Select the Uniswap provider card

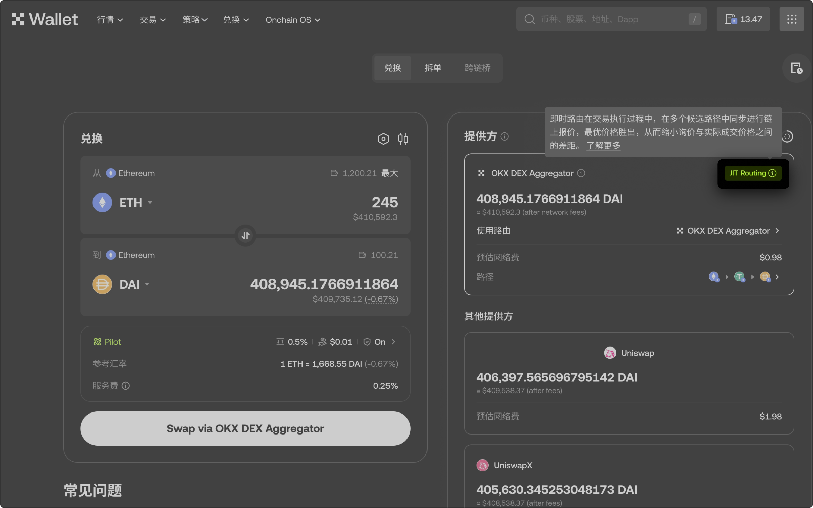[629, 383]
